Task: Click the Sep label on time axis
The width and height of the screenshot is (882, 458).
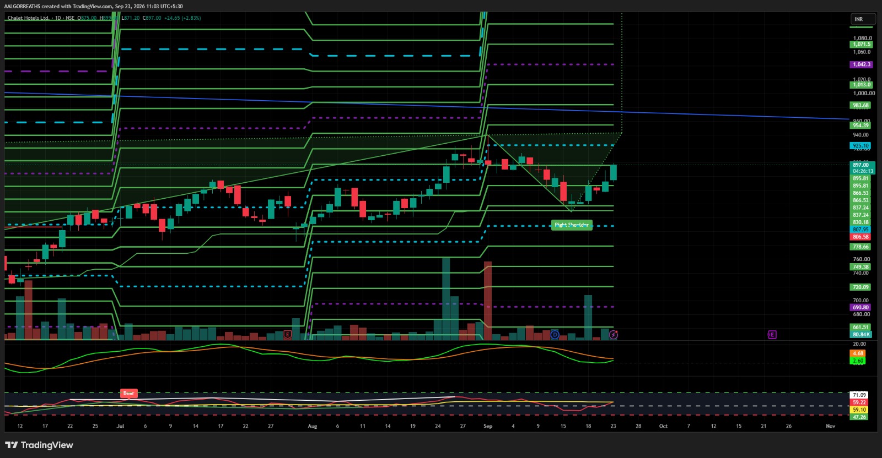Action: (488, 426)
